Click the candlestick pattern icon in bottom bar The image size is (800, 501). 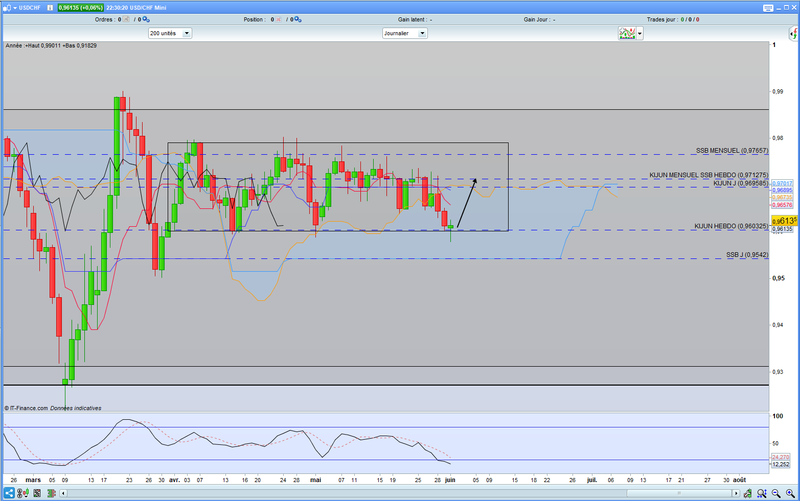[51, 493]
